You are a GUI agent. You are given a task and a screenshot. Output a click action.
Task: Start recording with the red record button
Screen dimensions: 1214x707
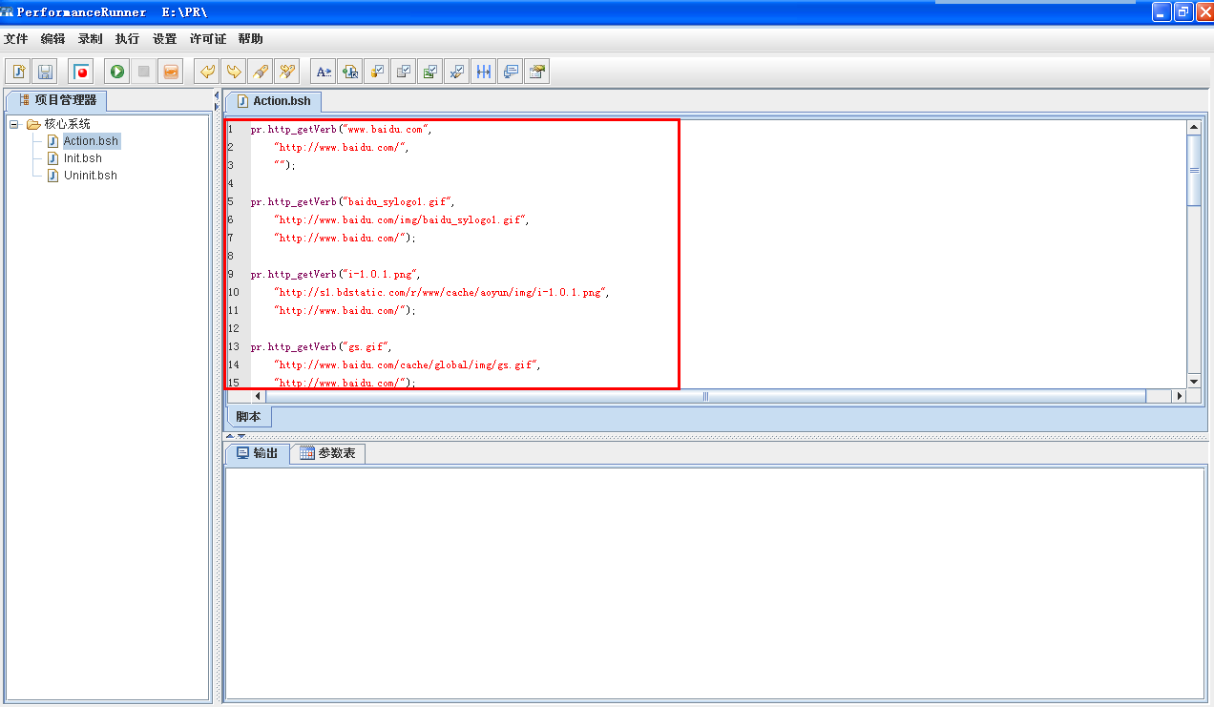(81, 72)
